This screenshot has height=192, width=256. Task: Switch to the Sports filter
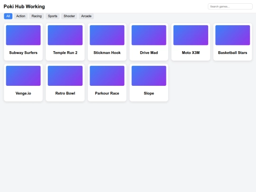tap(53, 16)
